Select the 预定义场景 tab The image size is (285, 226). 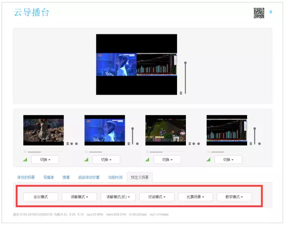pyautogui.click(x=140, y=177)
